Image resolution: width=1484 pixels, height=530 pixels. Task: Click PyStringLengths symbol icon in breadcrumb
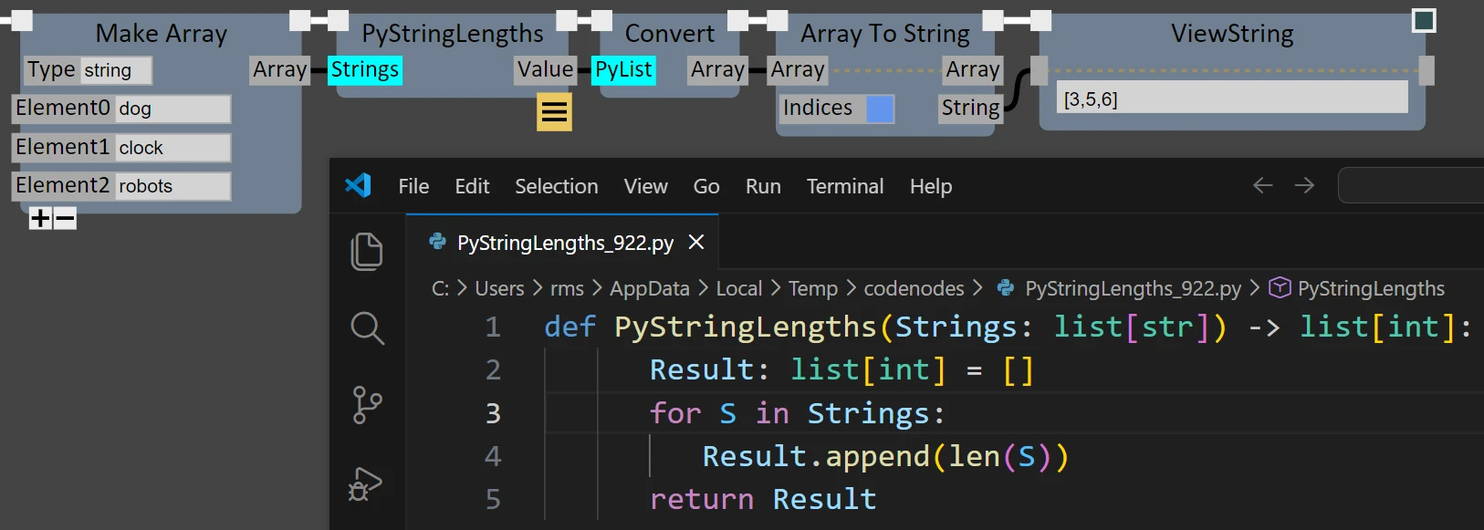pos(1280,287)
